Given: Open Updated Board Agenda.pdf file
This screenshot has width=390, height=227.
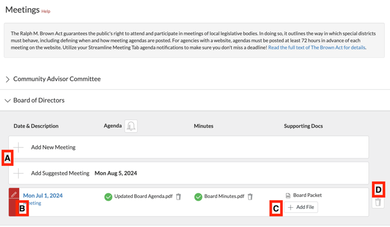Looking at the screenshot, I should pos(143,196).
